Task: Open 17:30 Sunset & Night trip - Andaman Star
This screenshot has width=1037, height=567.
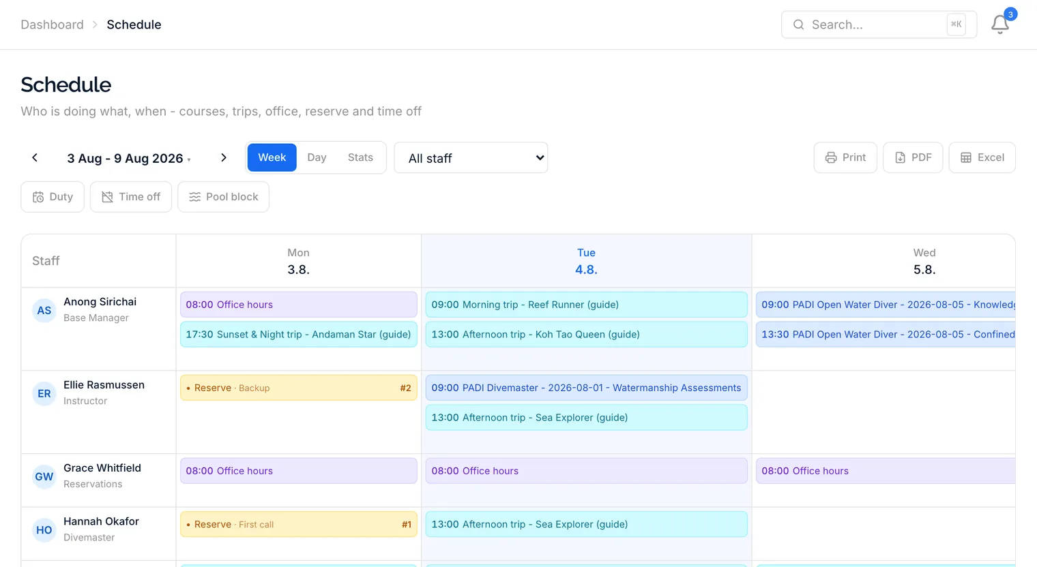Action: coord(299,335)
